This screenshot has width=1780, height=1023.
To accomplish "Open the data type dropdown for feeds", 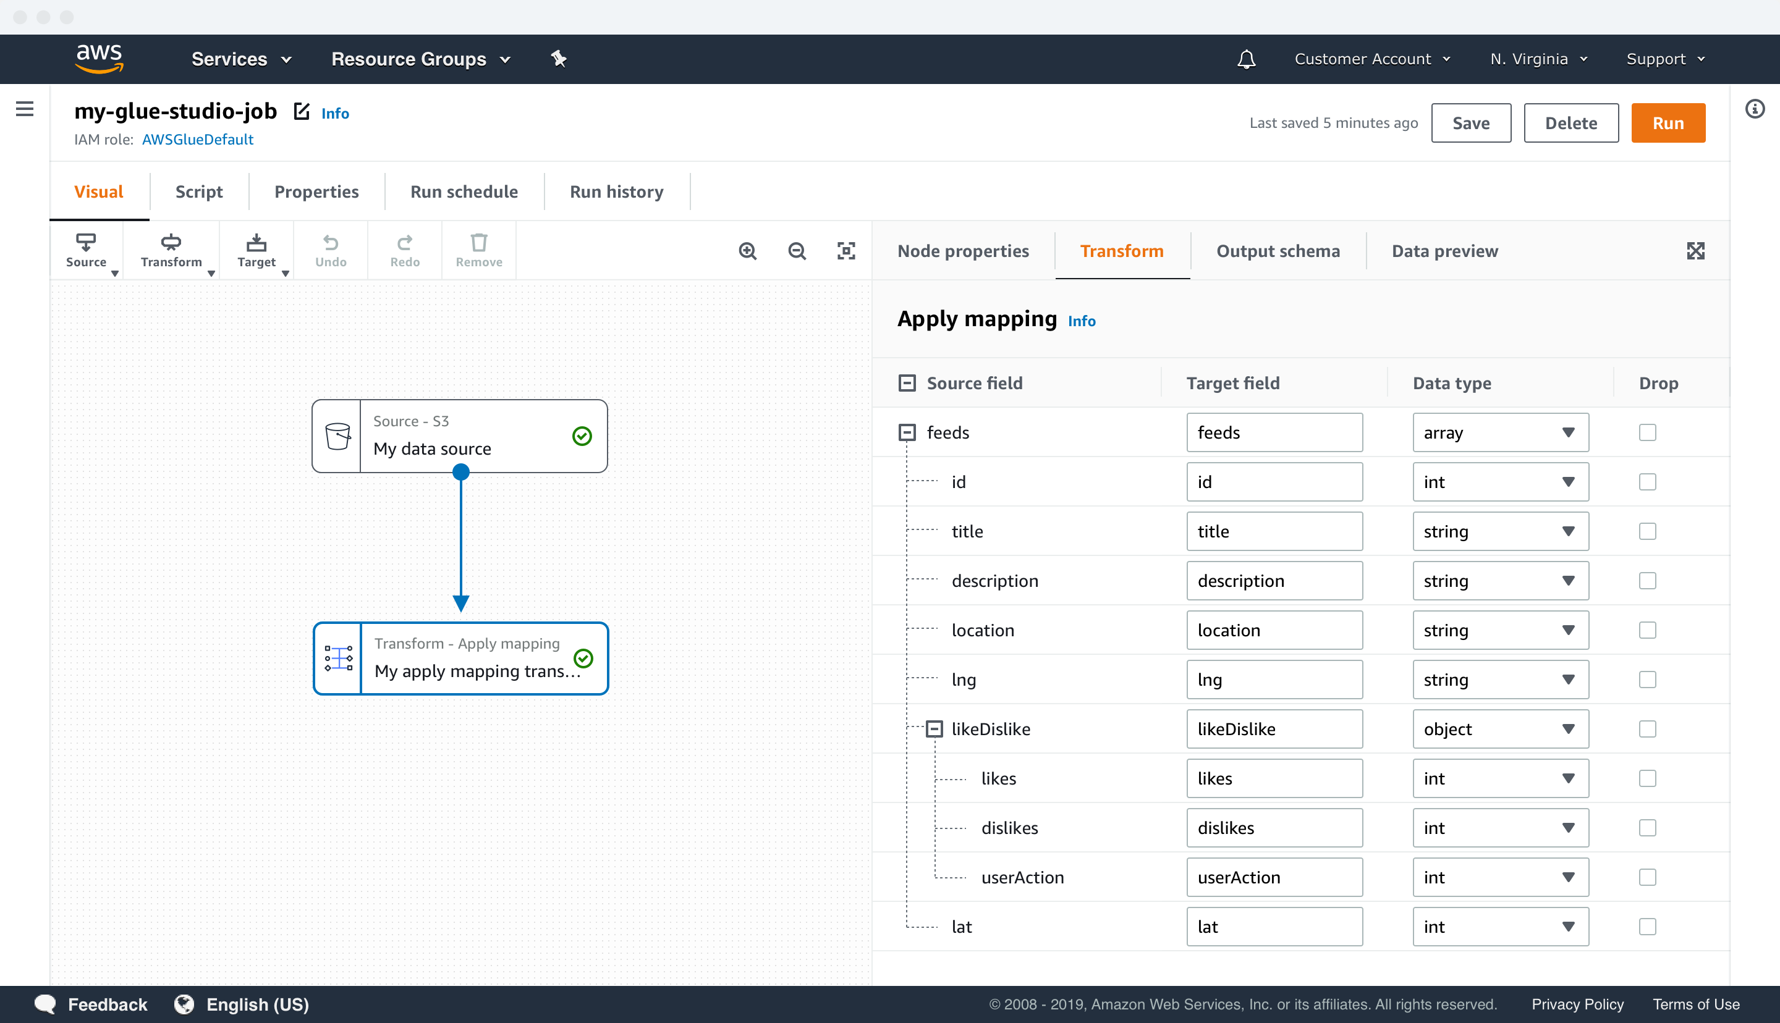I will 1500,432.
